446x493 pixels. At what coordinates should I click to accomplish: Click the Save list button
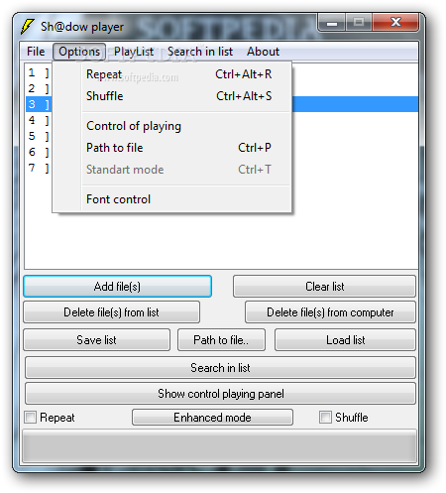click(x=97, y=340)
